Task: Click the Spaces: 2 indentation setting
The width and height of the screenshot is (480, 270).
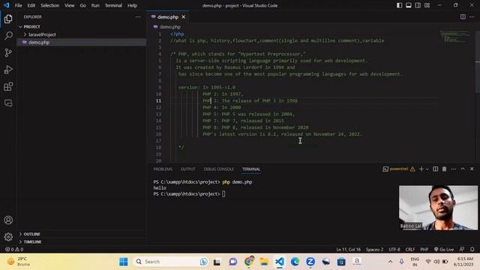Action: tap(374, 249)
